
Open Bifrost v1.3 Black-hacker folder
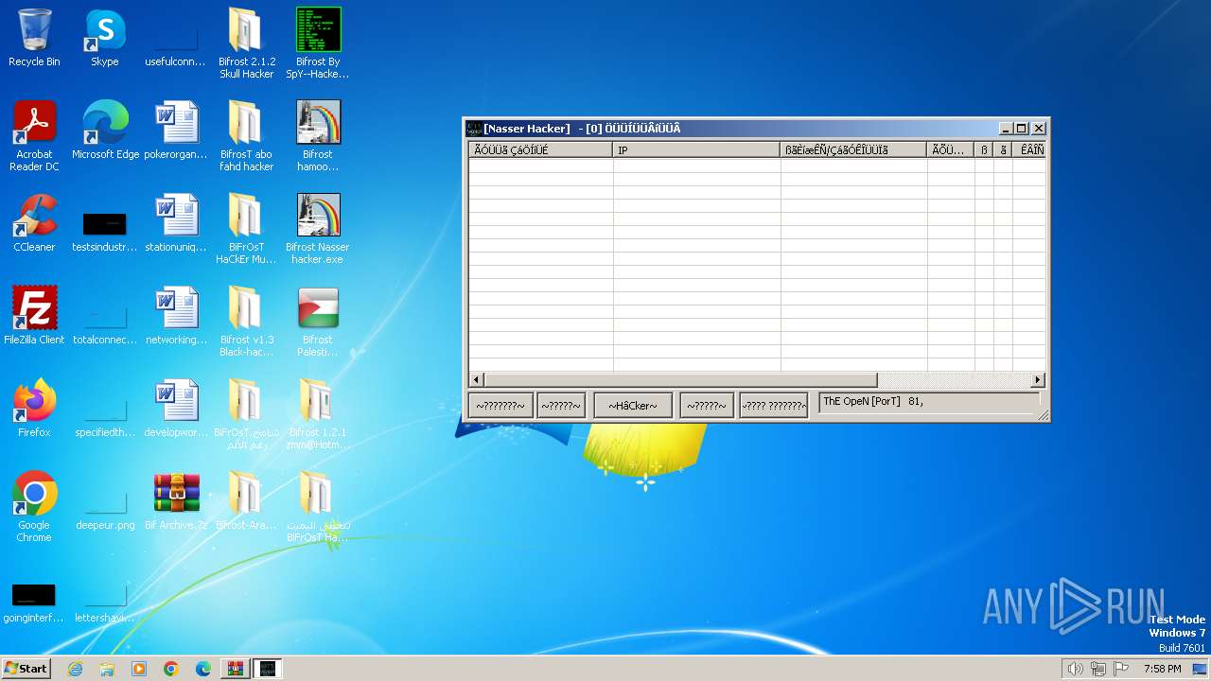[246, 321]
